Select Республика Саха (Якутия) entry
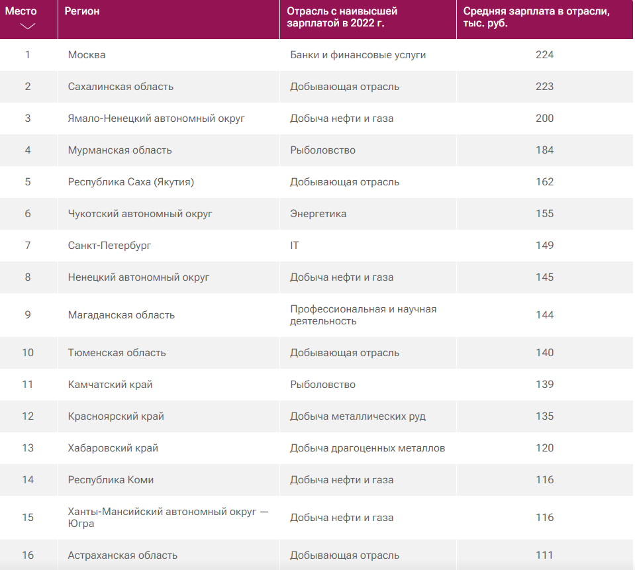635x570 pixels. tap(130, 182)
